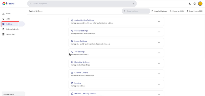205x96 pixels.
Task: Open the search filter options icon
Action: [133, 4]
